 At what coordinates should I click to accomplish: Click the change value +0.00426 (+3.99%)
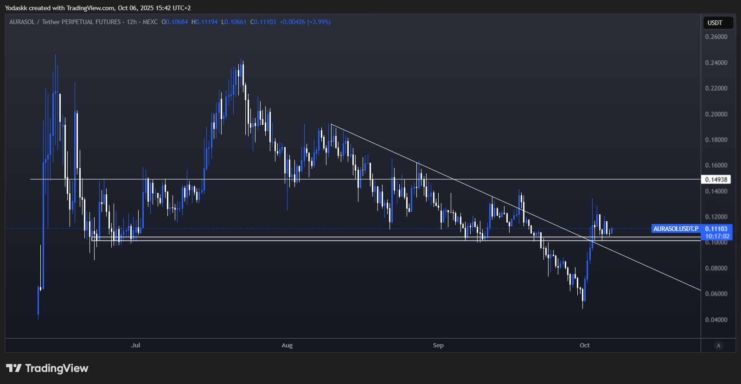tap(305, 22)
